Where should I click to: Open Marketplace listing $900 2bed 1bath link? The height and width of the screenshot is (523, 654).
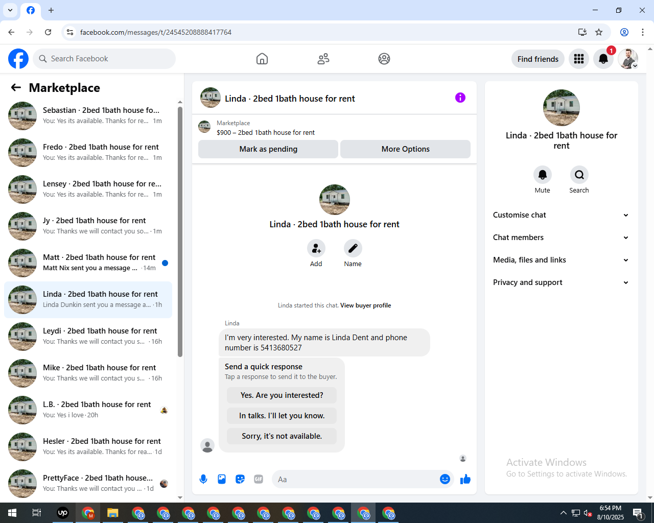[x=266, y=132]
